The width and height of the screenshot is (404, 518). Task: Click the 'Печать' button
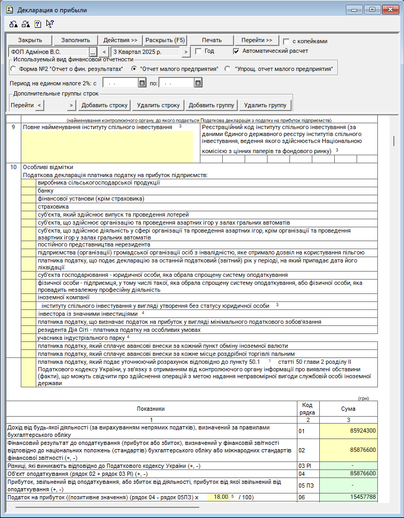click(x=211, y=41)
